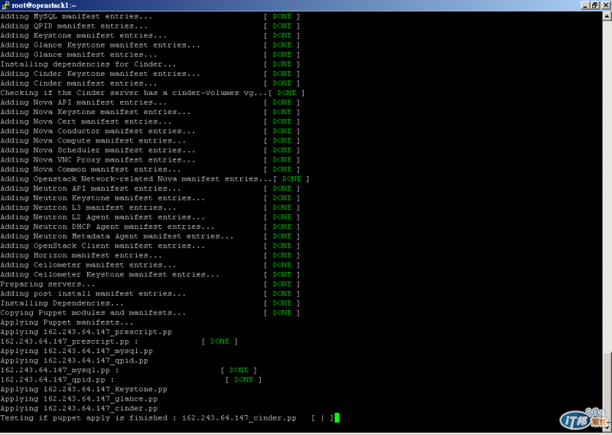Click the green terminal cursor block
The height and width of the screenshot is (435, 612).
[337, 418]
